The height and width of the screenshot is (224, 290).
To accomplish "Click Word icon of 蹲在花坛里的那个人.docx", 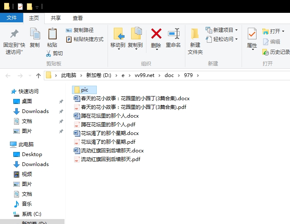I will (77, 116).
